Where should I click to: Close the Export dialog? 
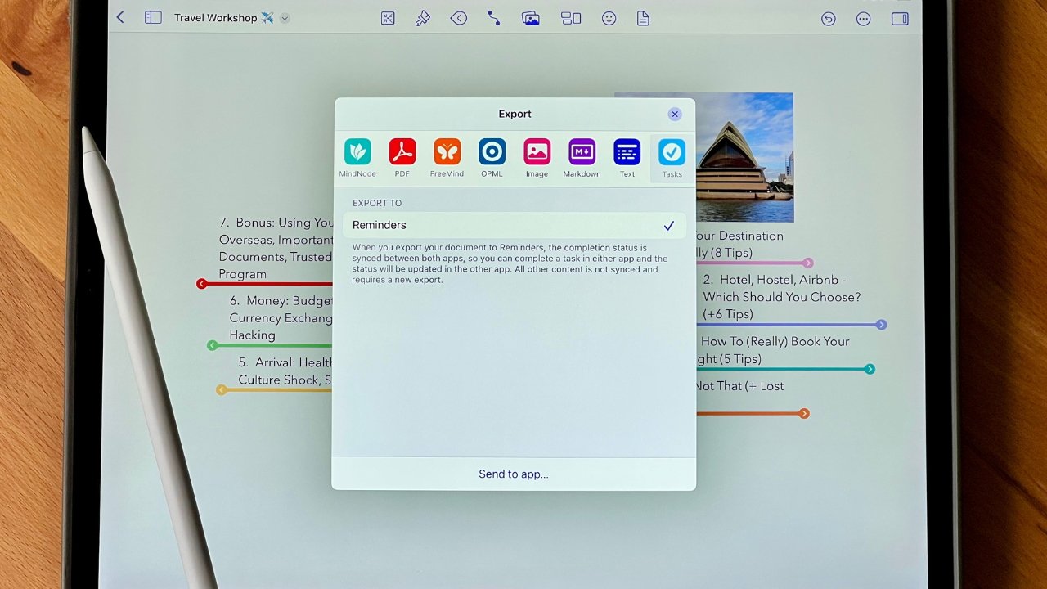[674, 115]
